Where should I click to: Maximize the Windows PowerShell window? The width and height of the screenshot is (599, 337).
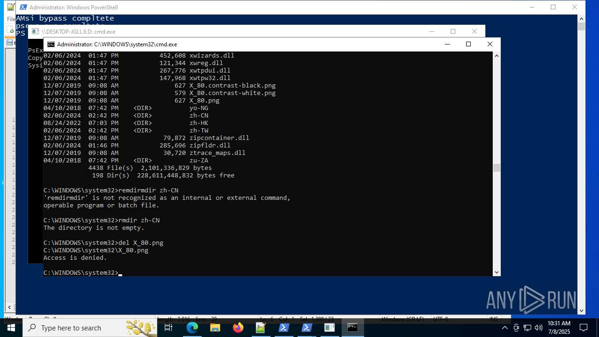point(553,7)
